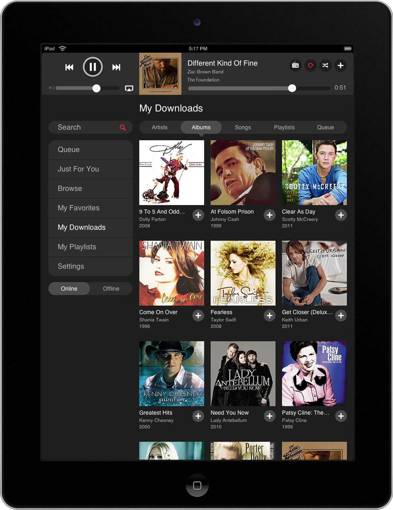This screenshot has width=393, height=510.
Task: Click the 0:51 elapsed time
Action: (340, 87)
